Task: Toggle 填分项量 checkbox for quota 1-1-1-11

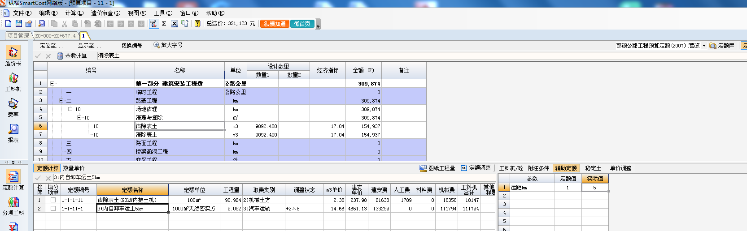Action: click(53, 200)
